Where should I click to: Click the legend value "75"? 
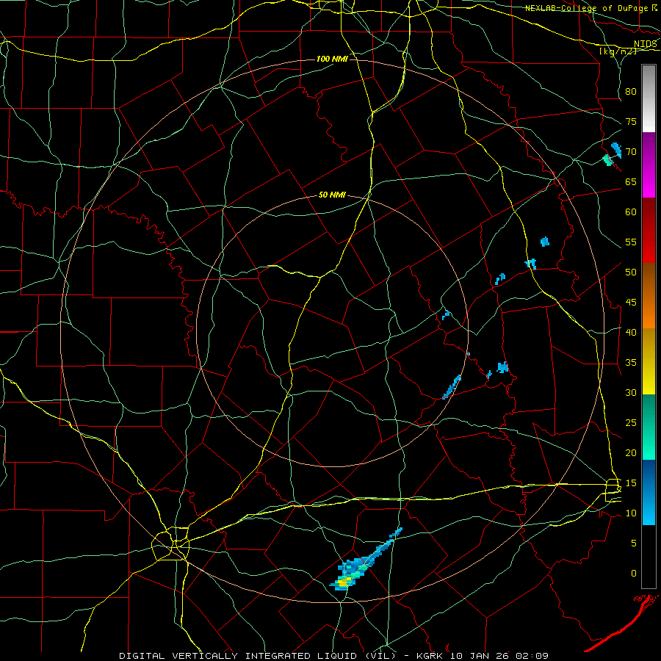631,121
